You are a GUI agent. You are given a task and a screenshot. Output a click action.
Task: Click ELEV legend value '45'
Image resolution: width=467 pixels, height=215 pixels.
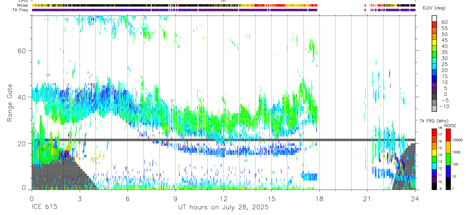[x=444, y=40]
